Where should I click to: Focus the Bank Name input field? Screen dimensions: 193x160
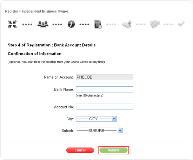pos(105,89)
